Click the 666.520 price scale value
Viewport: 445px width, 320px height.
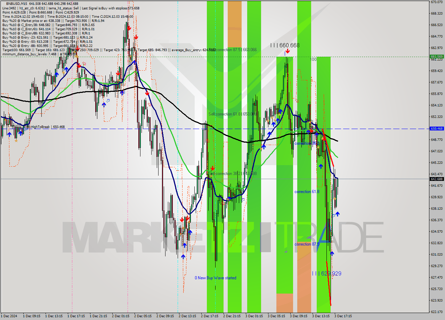pos(437,25)
